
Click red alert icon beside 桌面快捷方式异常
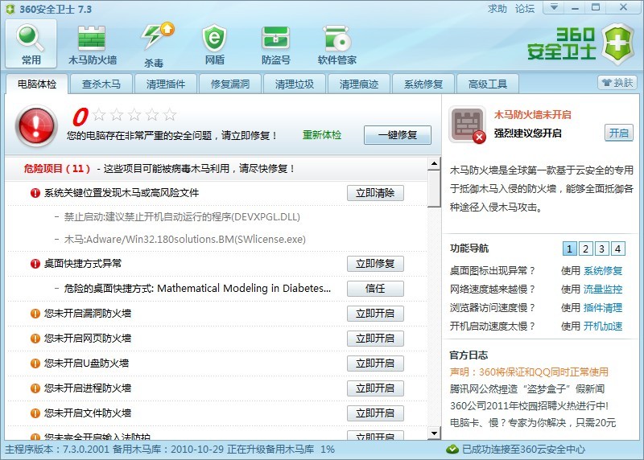coord(35,264)
